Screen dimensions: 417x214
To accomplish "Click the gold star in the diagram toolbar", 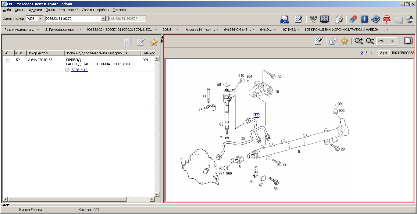I will click(344, 41).
